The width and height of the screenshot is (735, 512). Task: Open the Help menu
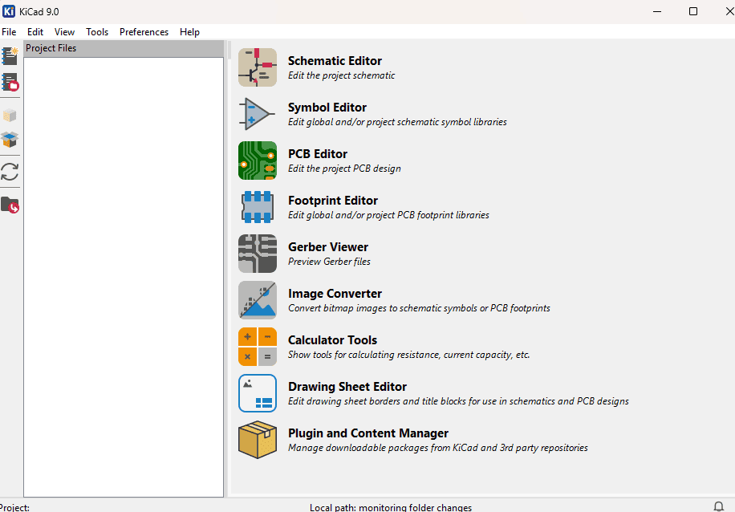189,32
